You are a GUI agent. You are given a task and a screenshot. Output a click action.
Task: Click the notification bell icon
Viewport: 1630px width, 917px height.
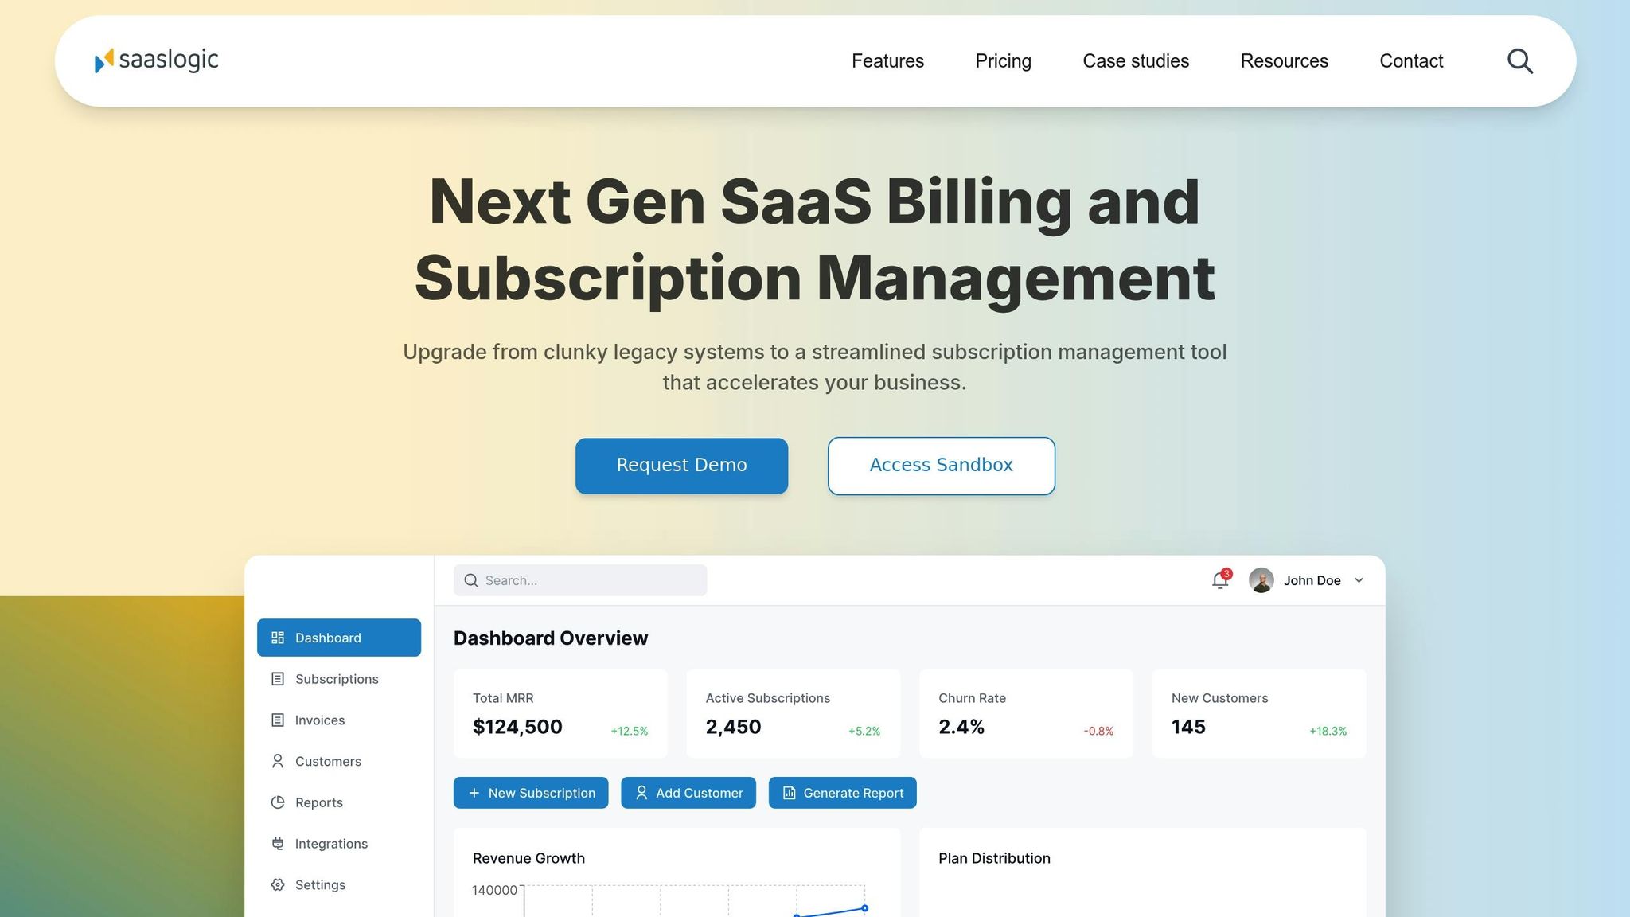[x=1219, y=581]
